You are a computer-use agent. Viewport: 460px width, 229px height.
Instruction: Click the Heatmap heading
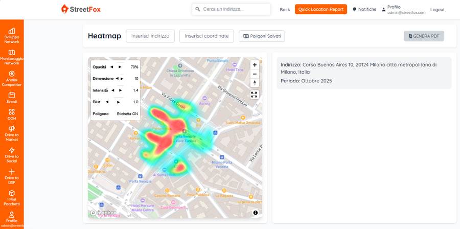pos(104,36)
